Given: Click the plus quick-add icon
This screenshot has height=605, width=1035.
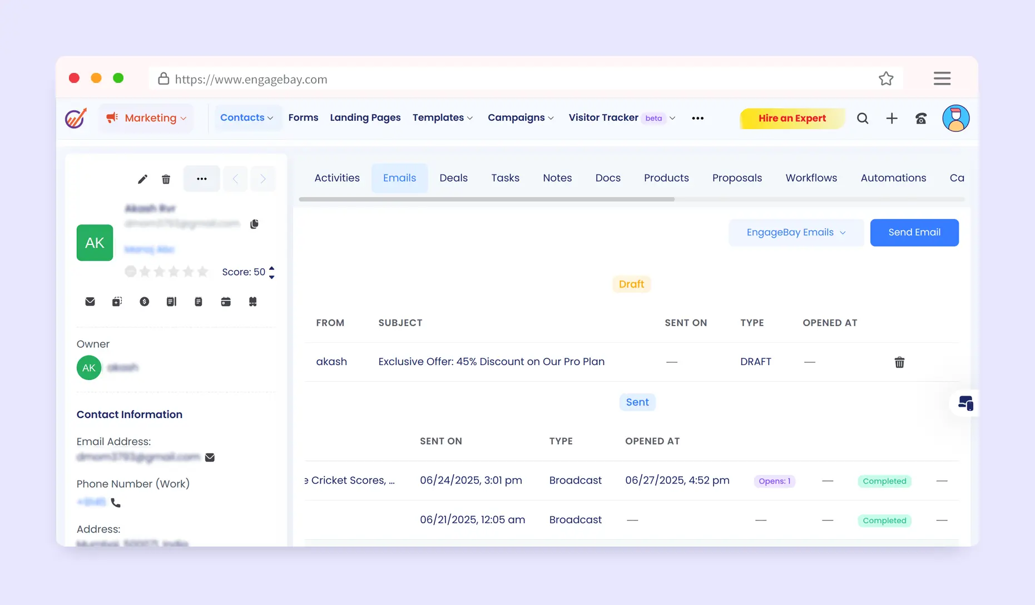Looking at the screenshot, I should click(892, 119).
